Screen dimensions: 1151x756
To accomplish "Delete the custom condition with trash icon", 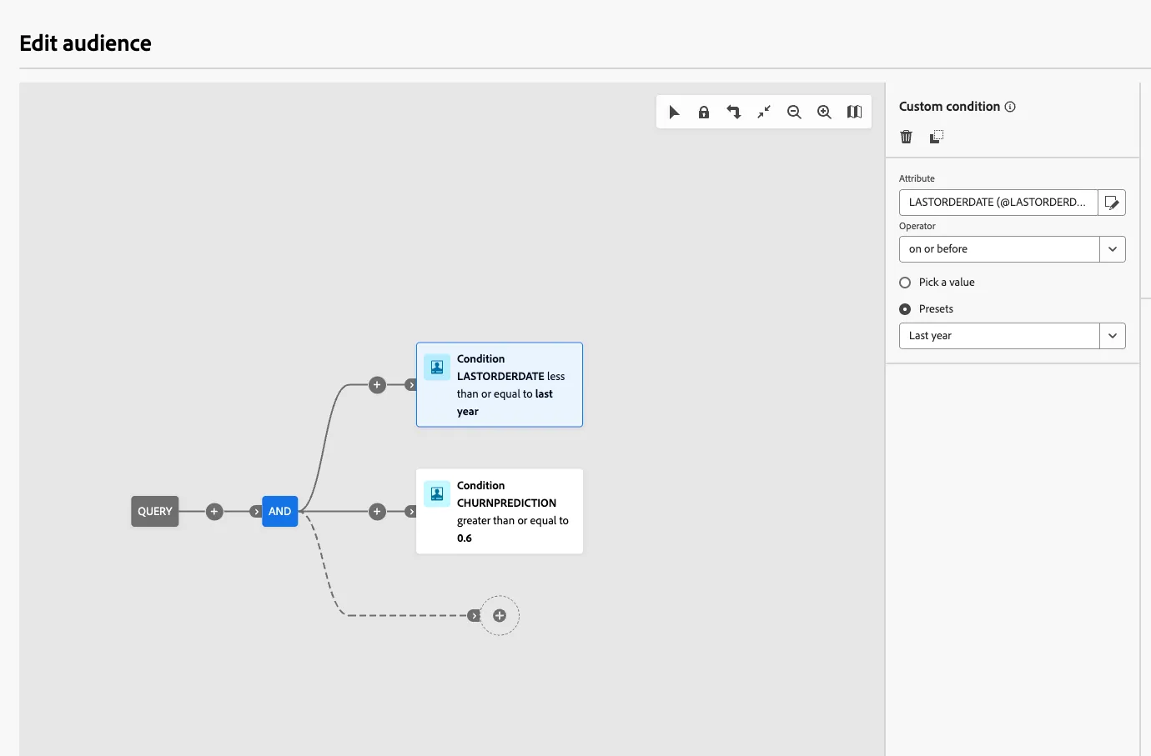I will point(907,137).
